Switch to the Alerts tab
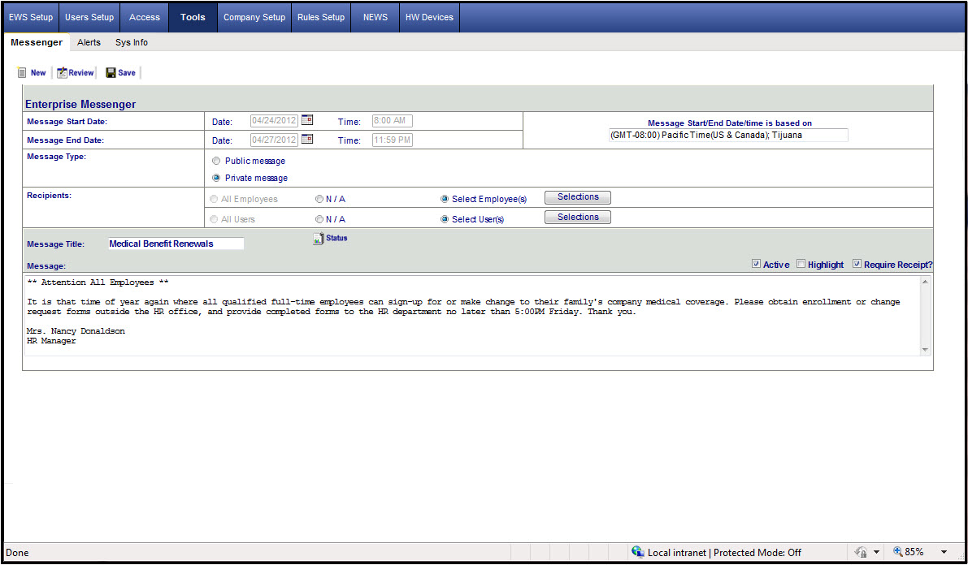Image resolution: width=968 pixels, height=565 pixels. pyautogui.click(x=89, y=42)
